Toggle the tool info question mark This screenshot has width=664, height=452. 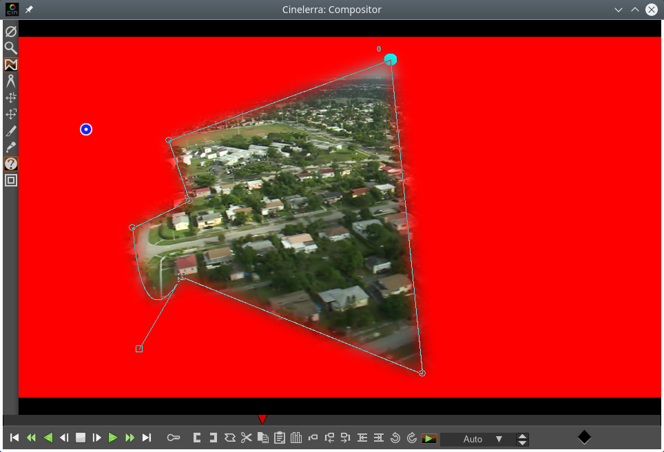tap(10, 164)
